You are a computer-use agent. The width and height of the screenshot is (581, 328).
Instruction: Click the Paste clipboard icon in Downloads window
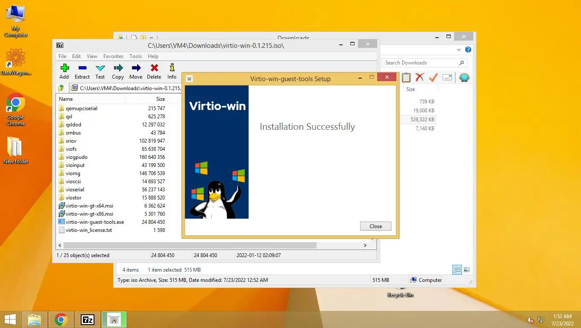406,77
